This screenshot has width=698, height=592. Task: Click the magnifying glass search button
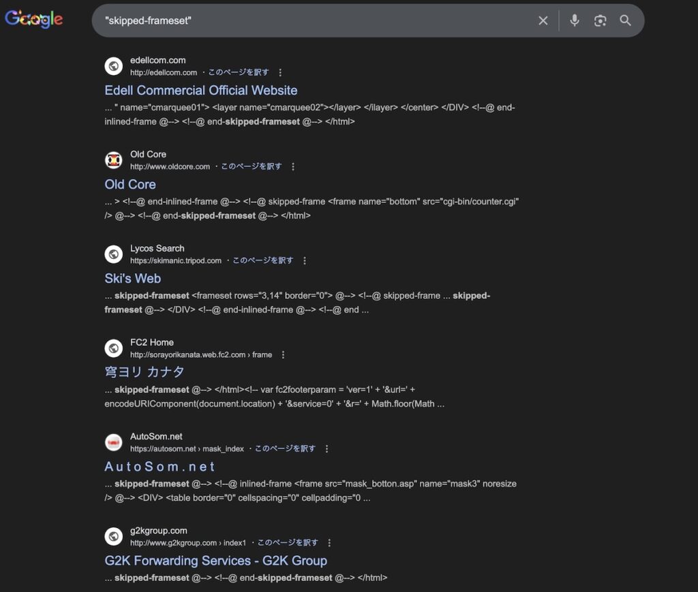click(625, 20)
